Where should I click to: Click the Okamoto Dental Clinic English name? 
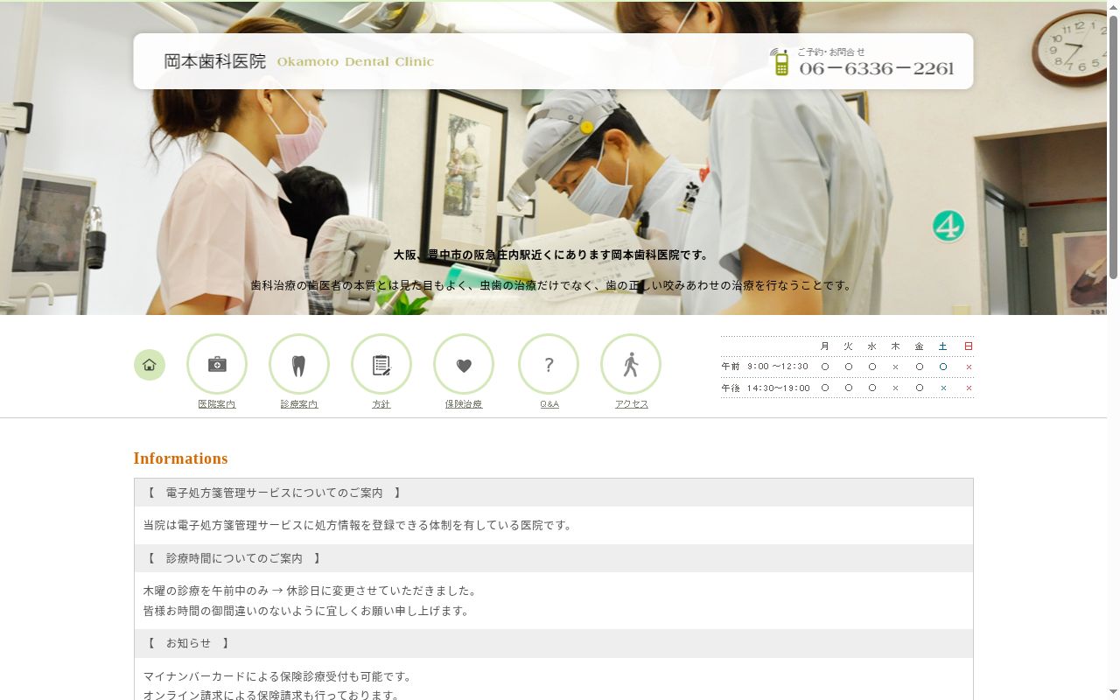click(355, 62)
